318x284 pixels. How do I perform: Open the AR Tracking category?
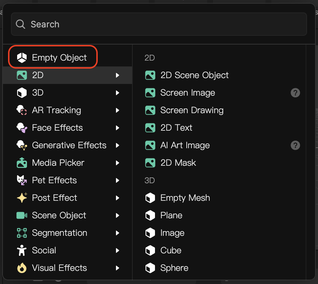67,110
